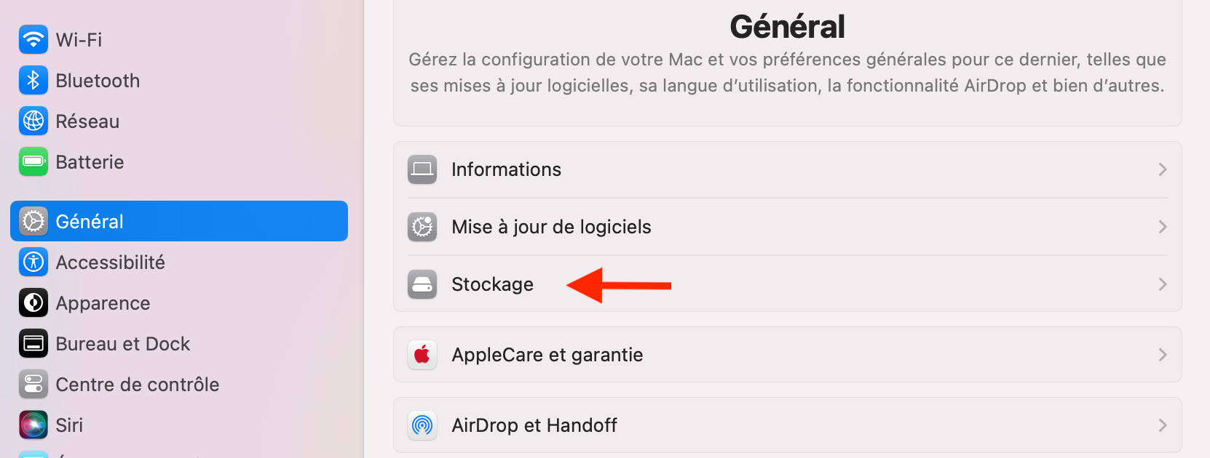
Task: Click the Réseau globe icon
Action: coord(33,121)
